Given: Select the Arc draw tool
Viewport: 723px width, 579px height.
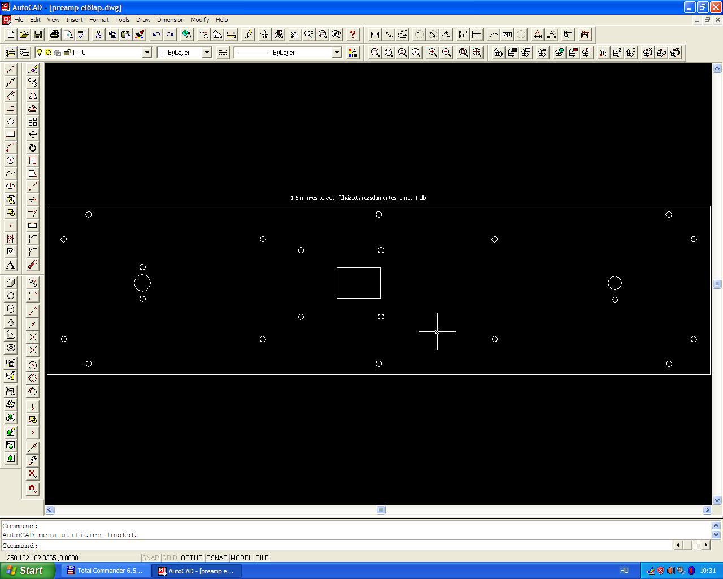Looking at the screenshot, I should click(x=11, y=148).
